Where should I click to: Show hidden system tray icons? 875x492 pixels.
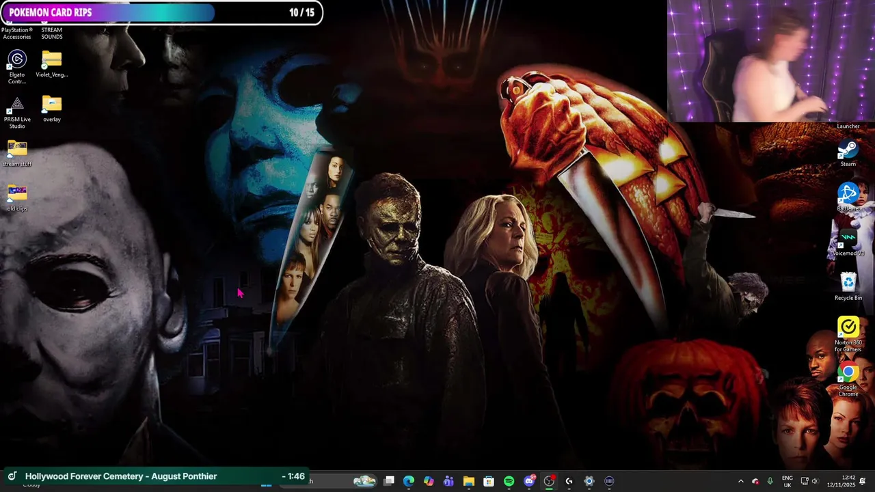(740, 481)
